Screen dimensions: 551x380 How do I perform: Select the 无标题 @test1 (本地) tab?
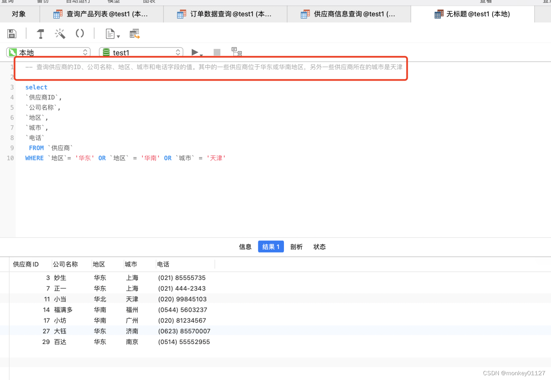473,14
